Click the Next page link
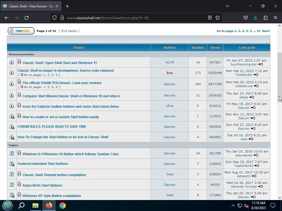This screenshot has height=211, width=282. tap(266, 31)
